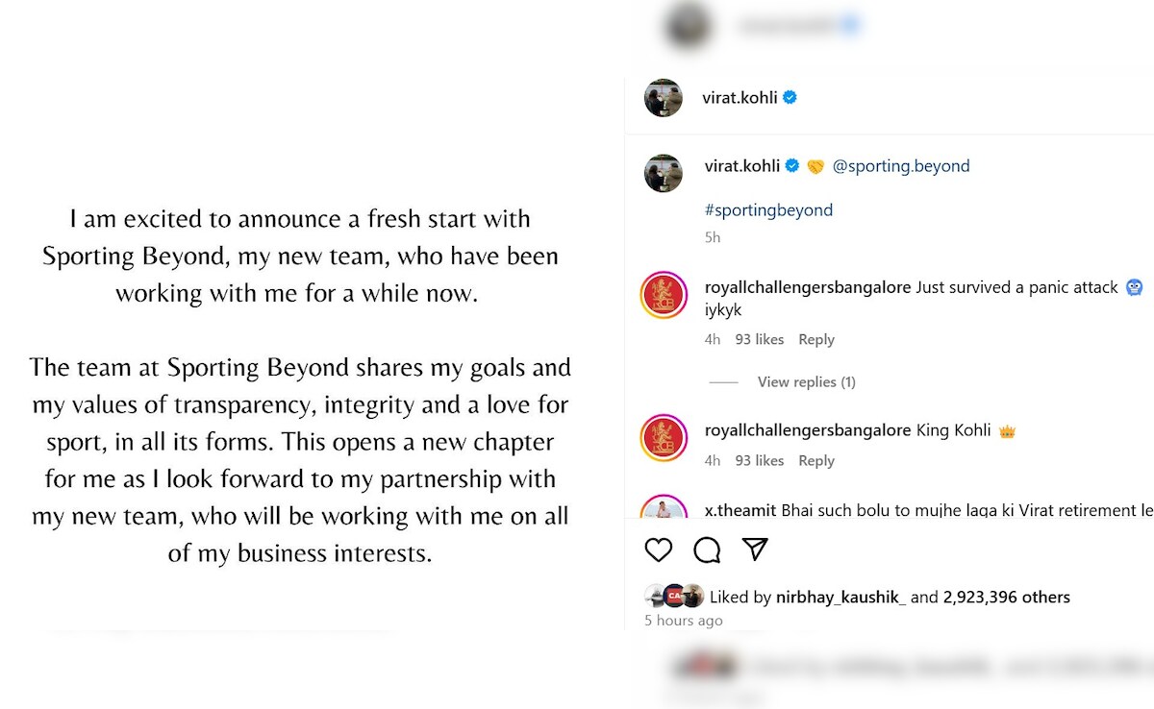Click the heart like icon
1154x709 pixels.
coord(659,550)
